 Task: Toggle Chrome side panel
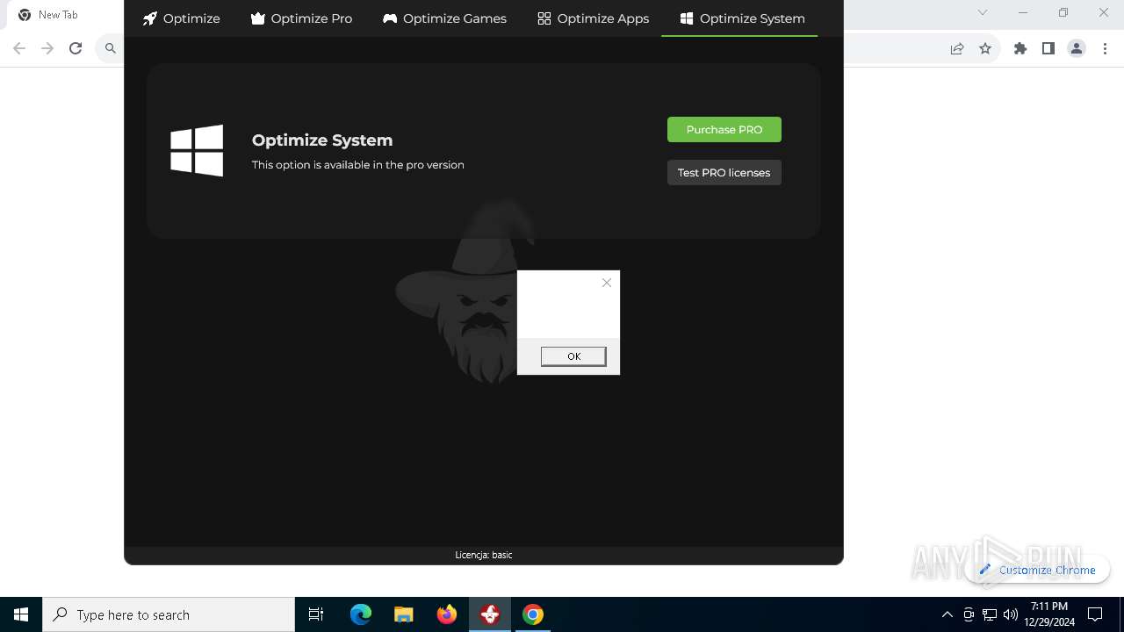[x=1048, y=49]
